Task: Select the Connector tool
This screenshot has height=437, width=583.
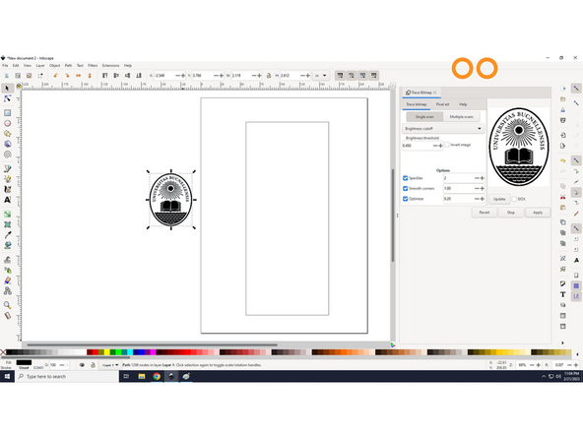Action: pyautogui.click(x=7, y=290)
